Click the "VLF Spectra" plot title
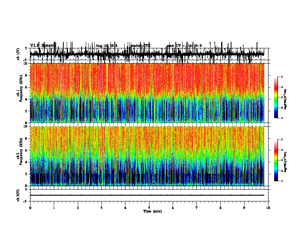Viewport: 302px width, 233px height. 43,46
